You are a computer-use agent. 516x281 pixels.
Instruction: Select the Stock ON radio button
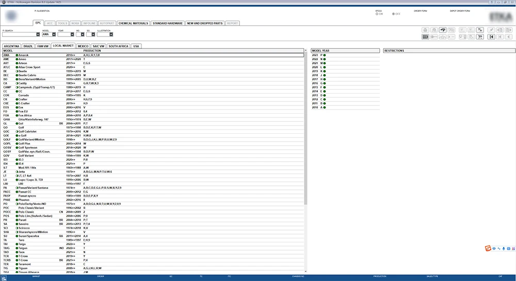point(377,14)
